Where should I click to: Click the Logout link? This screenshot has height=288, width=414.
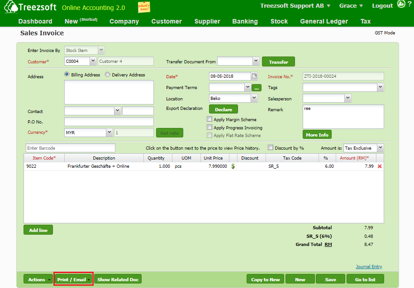pos(382,6)
